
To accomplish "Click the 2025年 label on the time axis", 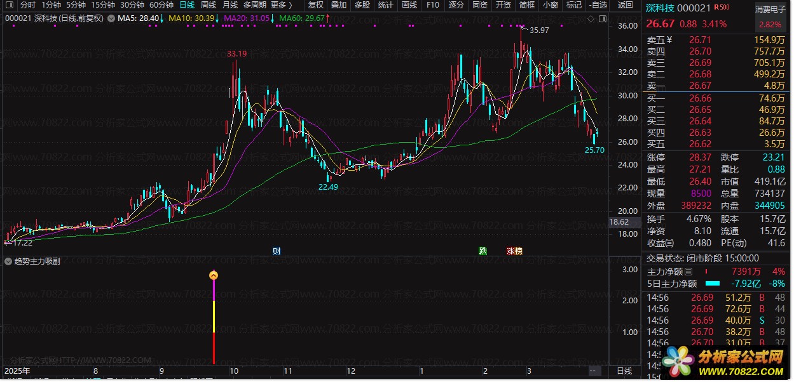I will point(18,371).
